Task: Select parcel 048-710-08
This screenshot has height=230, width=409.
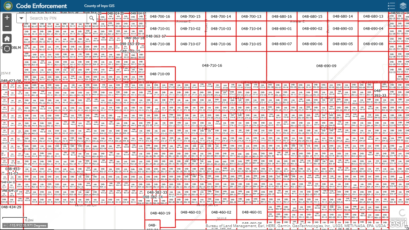Action: (160, 44)
